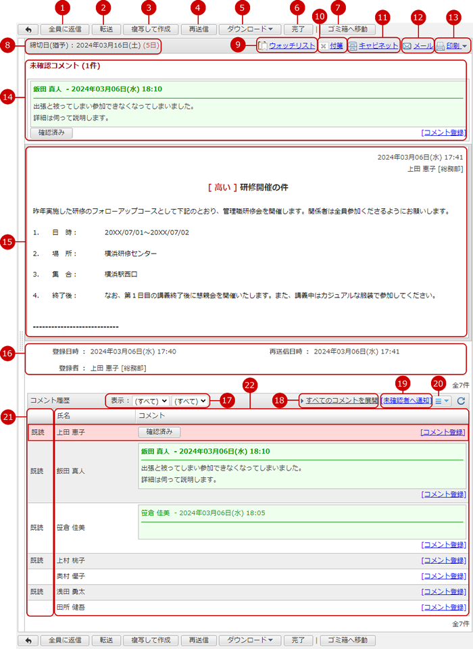Expand all comments via すべてのコメントを展開

tap(342, 400)
